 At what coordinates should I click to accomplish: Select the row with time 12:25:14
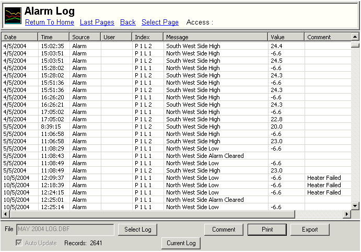177,207
